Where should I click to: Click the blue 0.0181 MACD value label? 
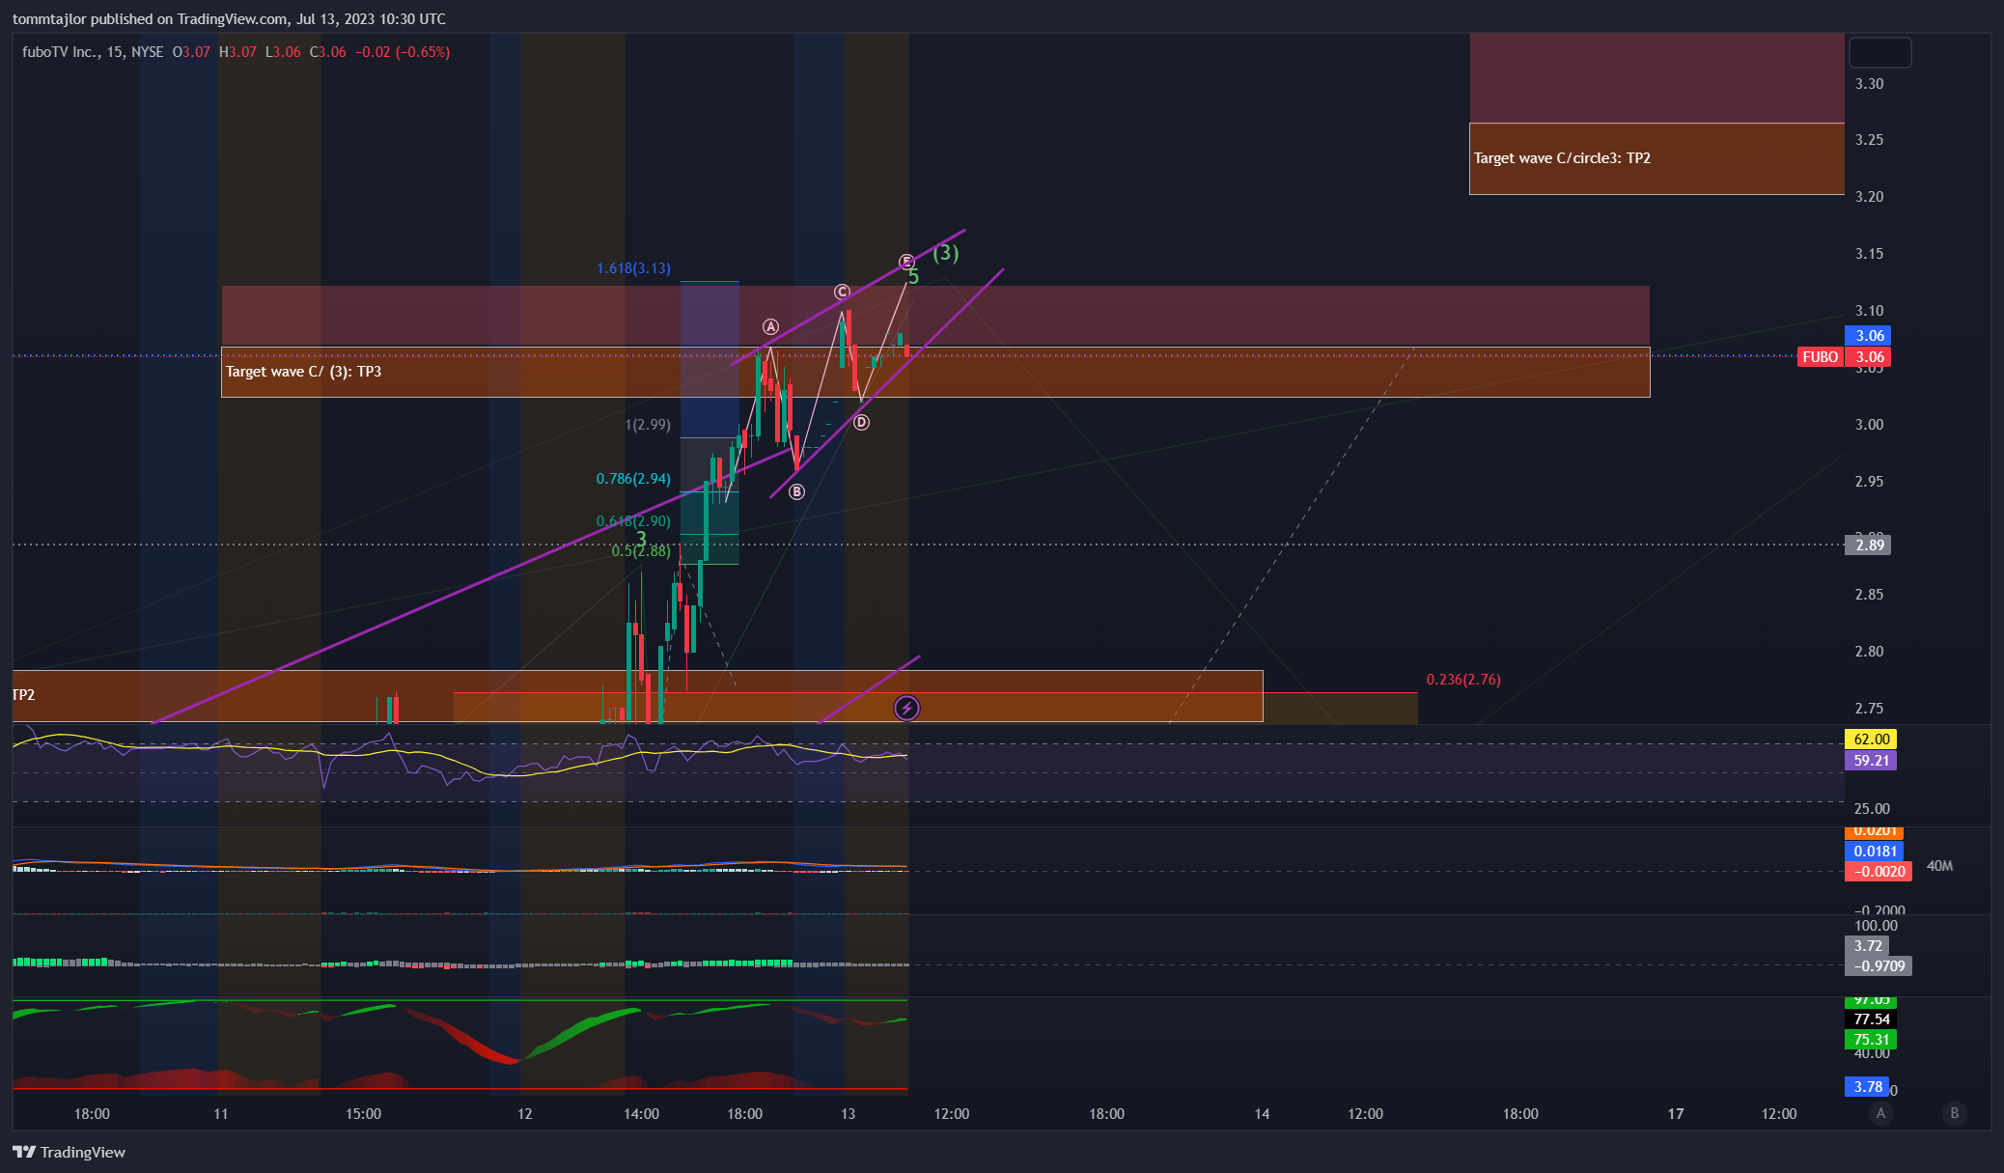click(x=1875, y=852)
